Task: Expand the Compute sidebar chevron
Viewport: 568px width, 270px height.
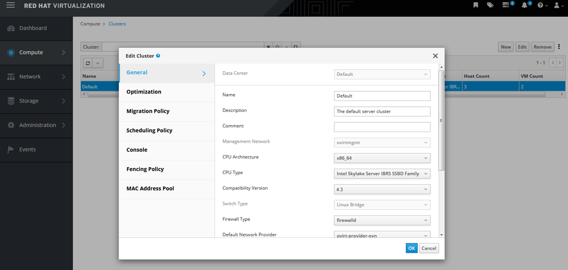Action: pyautogui.click(x=64, y=53)
